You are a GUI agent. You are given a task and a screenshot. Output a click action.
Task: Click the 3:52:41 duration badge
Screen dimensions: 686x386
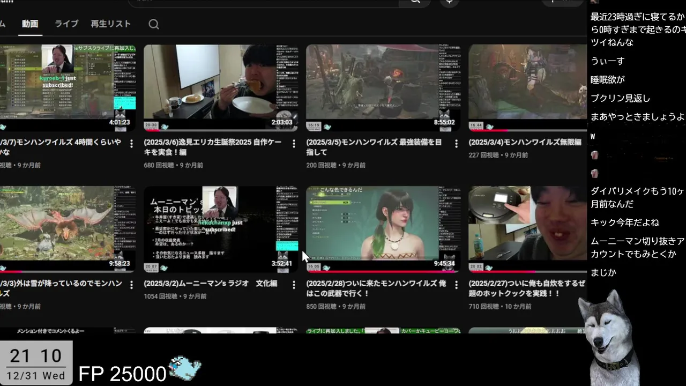(282, 264)
